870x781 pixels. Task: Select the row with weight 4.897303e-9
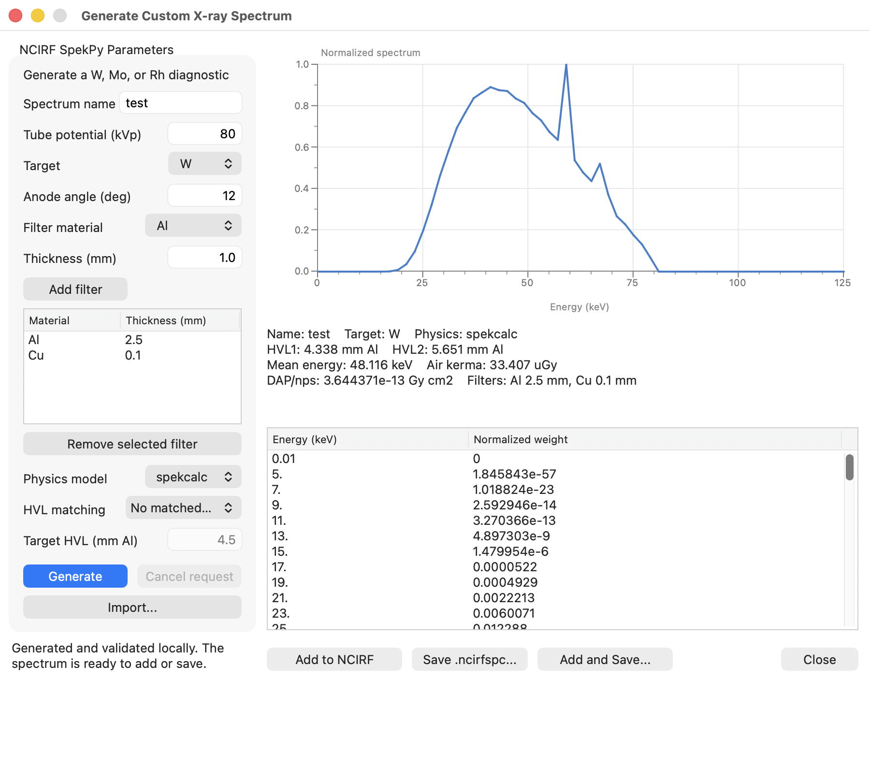(556, 536)
